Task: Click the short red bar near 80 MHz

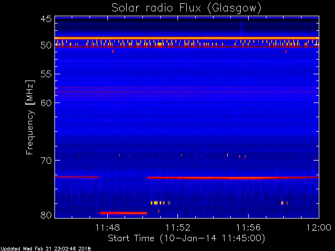Action: pyautogui.click(x=124, y=213)
